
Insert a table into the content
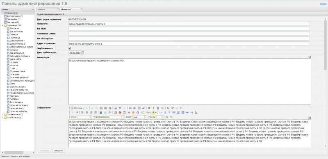point(124,112)
